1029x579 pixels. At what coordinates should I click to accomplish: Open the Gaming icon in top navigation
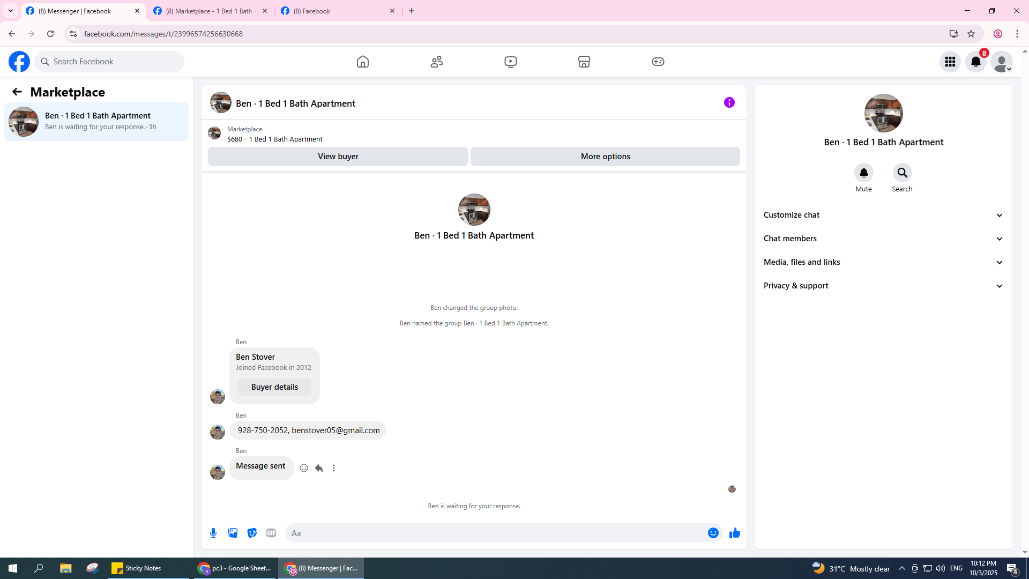coord(658,62)
